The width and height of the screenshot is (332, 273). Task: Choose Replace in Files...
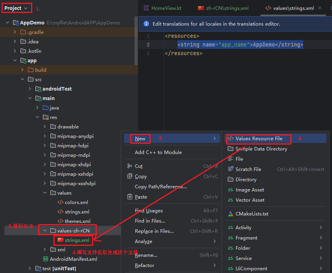tap(172, 231)
